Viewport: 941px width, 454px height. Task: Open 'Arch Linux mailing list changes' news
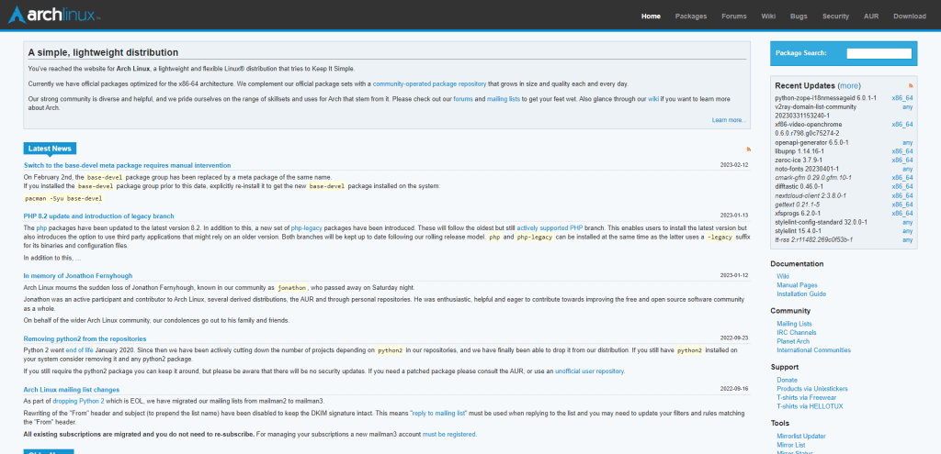72,389
